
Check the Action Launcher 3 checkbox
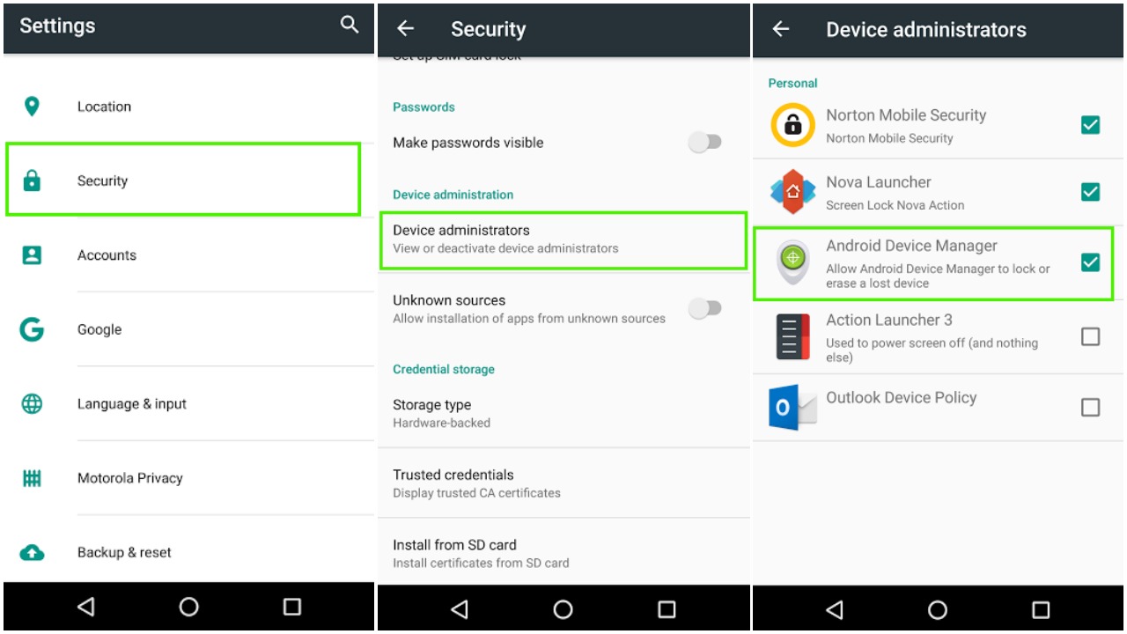coord(1090,336)
